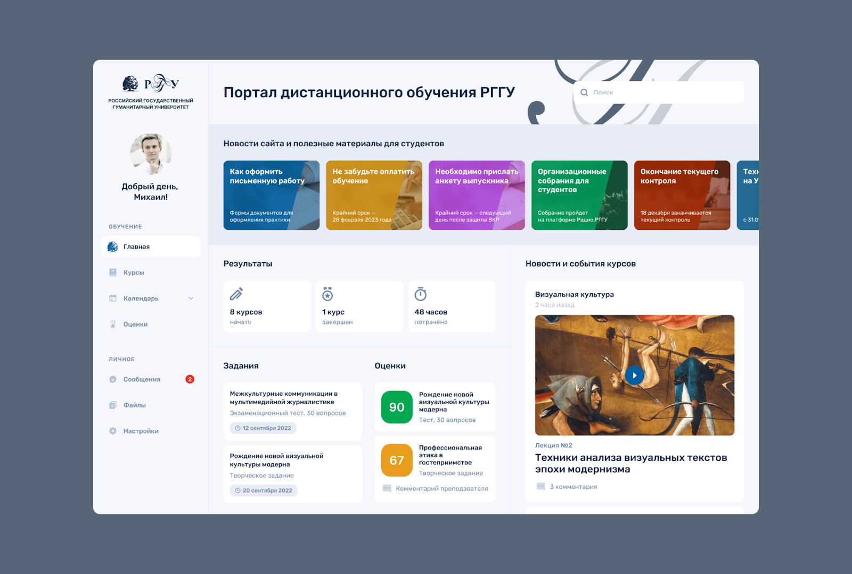Open the partially visible blue news card
This screenshot has width=852, height=574.
point(748,195)
